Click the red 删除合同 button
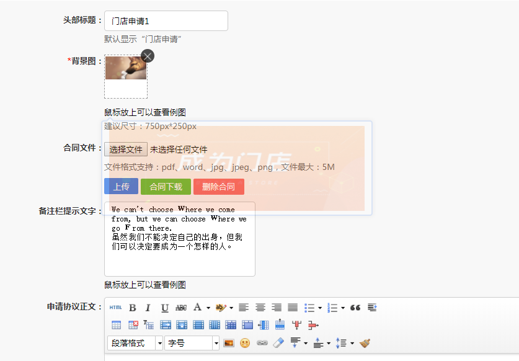This screenshot has width=519, height=361. coord(218,187)
